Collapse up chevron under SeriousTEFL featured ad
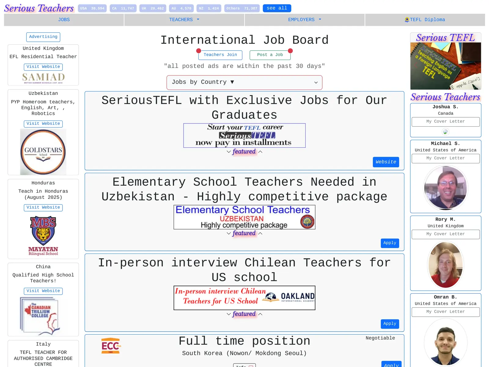489x367 pixels. (260, 152)
